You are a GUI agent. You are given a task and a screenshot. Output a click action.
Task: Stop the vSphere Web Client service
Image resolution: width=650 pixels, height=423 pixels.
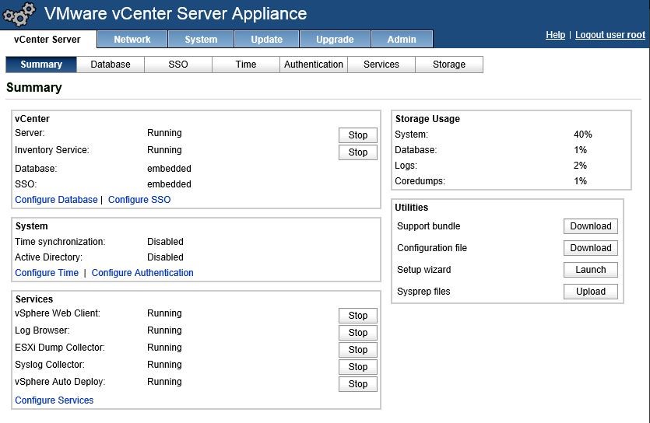point(358,316)
